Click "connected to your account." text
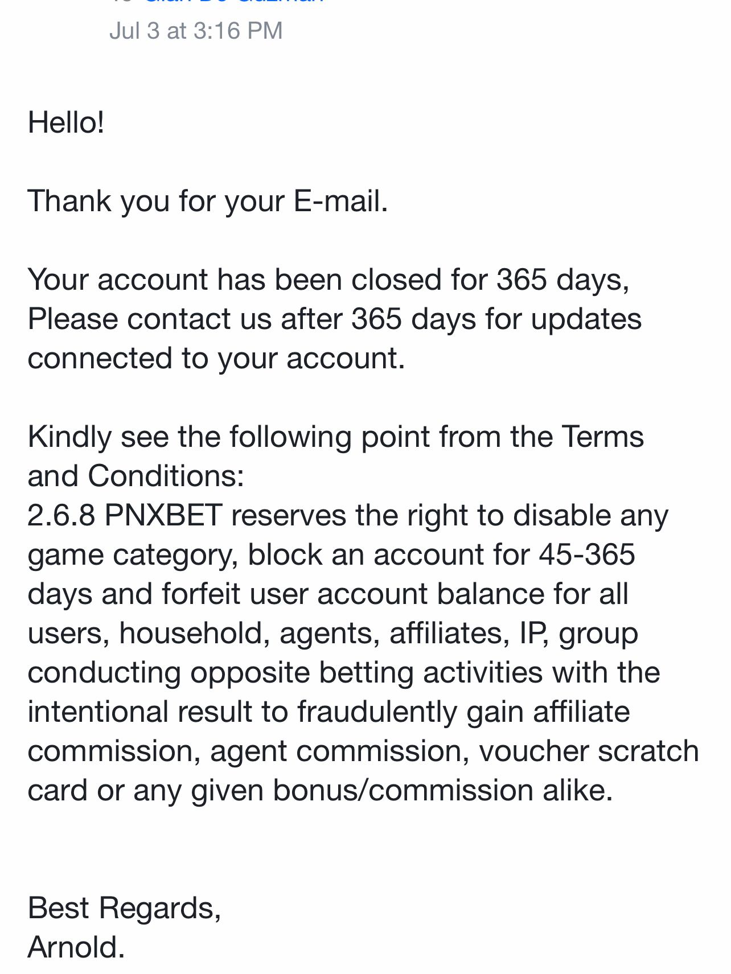The image size is (731, 974). (x=216, y=358)
